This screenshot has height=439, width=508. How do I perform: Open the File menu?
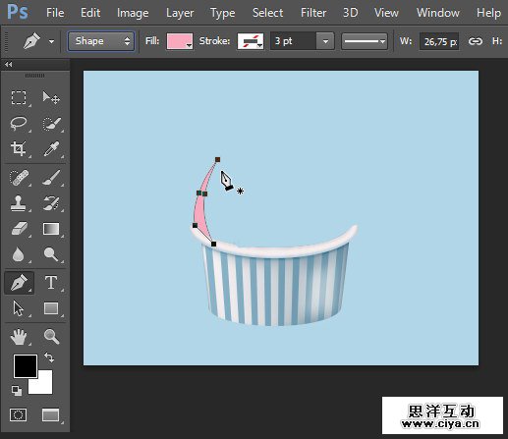[x=55, y=13]
